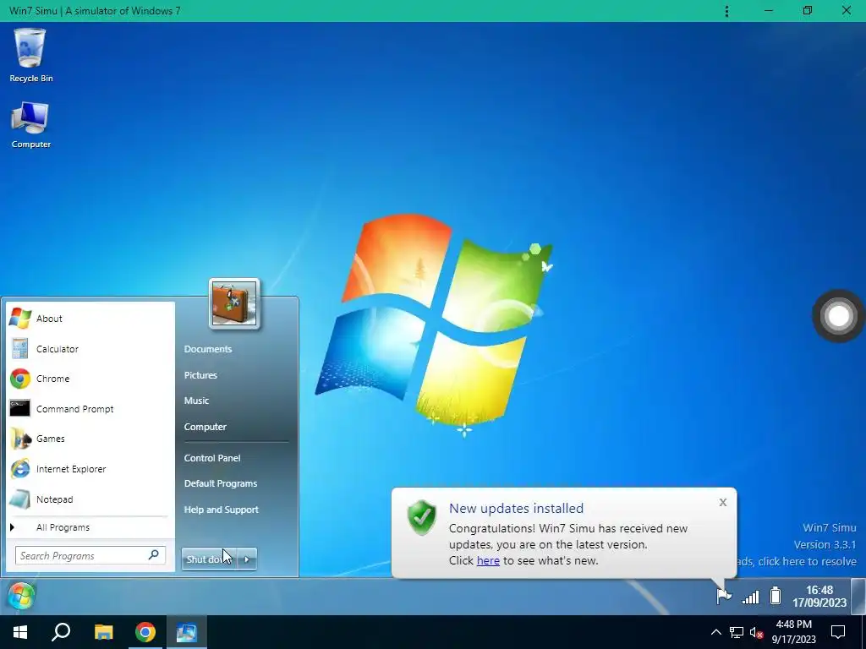This screenshot has width=866, height=649.
Task: Click the 'click here to resolve' desktop text
Action: point(807,562)
